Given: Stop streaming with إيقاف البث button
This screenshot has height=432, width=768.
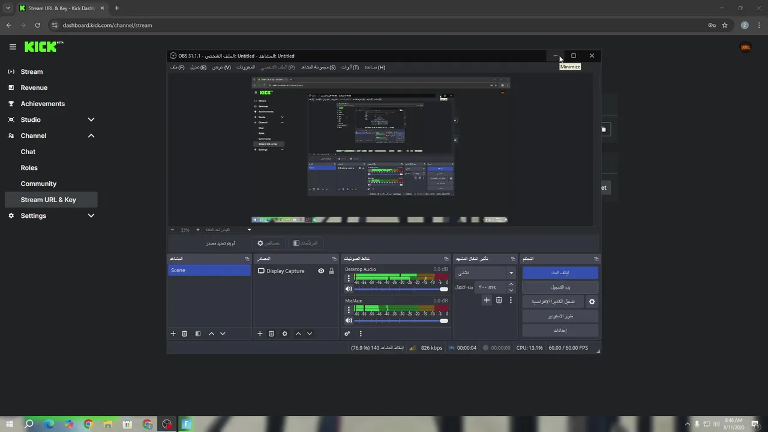Looking at the screenshot, I should (560, 272).
